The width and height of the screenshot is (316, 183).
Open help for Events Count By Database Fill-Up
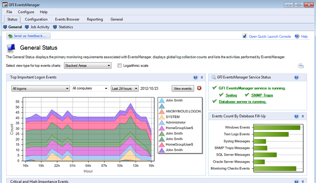pyautogui.click(x=296, y=116)
